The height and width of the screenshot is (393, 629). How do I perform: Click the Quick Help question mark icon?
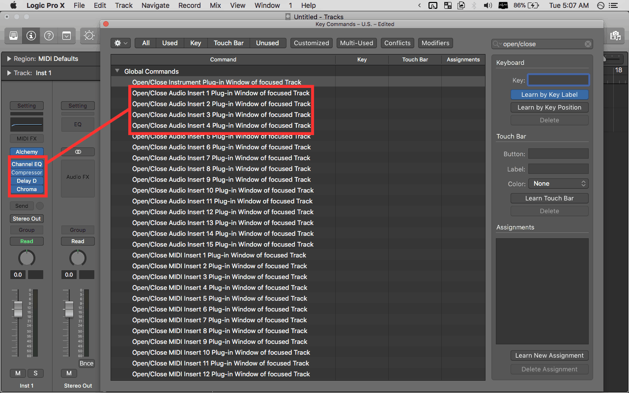point(49,35)
